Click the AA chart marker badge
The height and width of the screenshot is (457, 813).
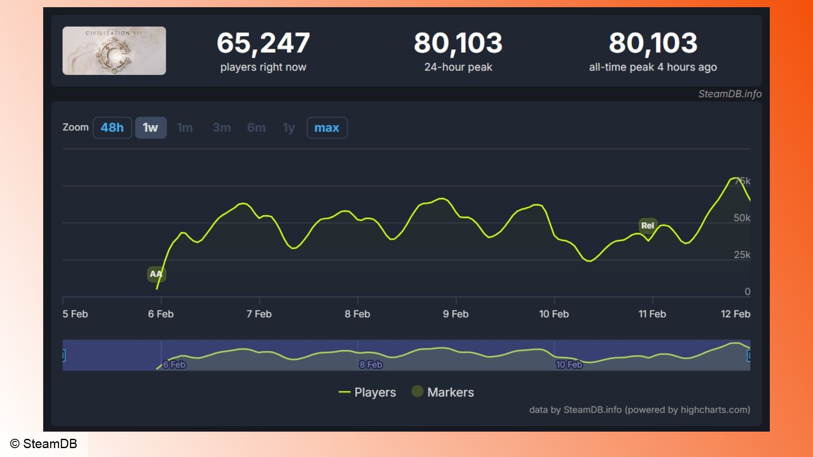[156, 274]
